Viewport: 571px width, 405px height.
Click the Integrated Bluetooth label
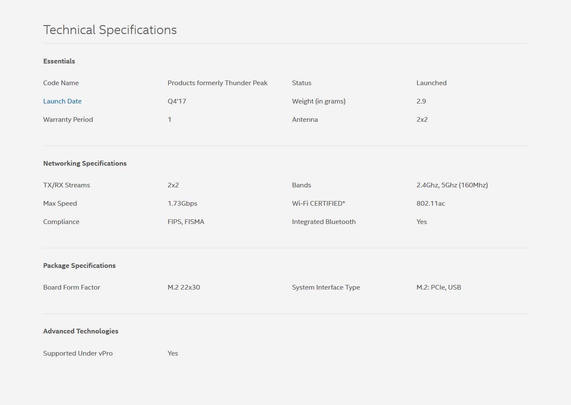[324, 222]
